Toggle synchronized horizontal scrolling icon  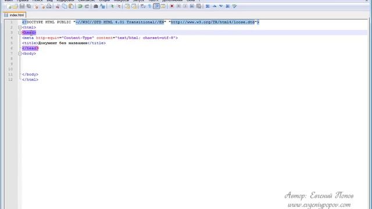134,6
